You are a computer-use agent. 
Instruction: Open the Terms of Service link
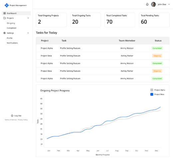click(11, 120)
